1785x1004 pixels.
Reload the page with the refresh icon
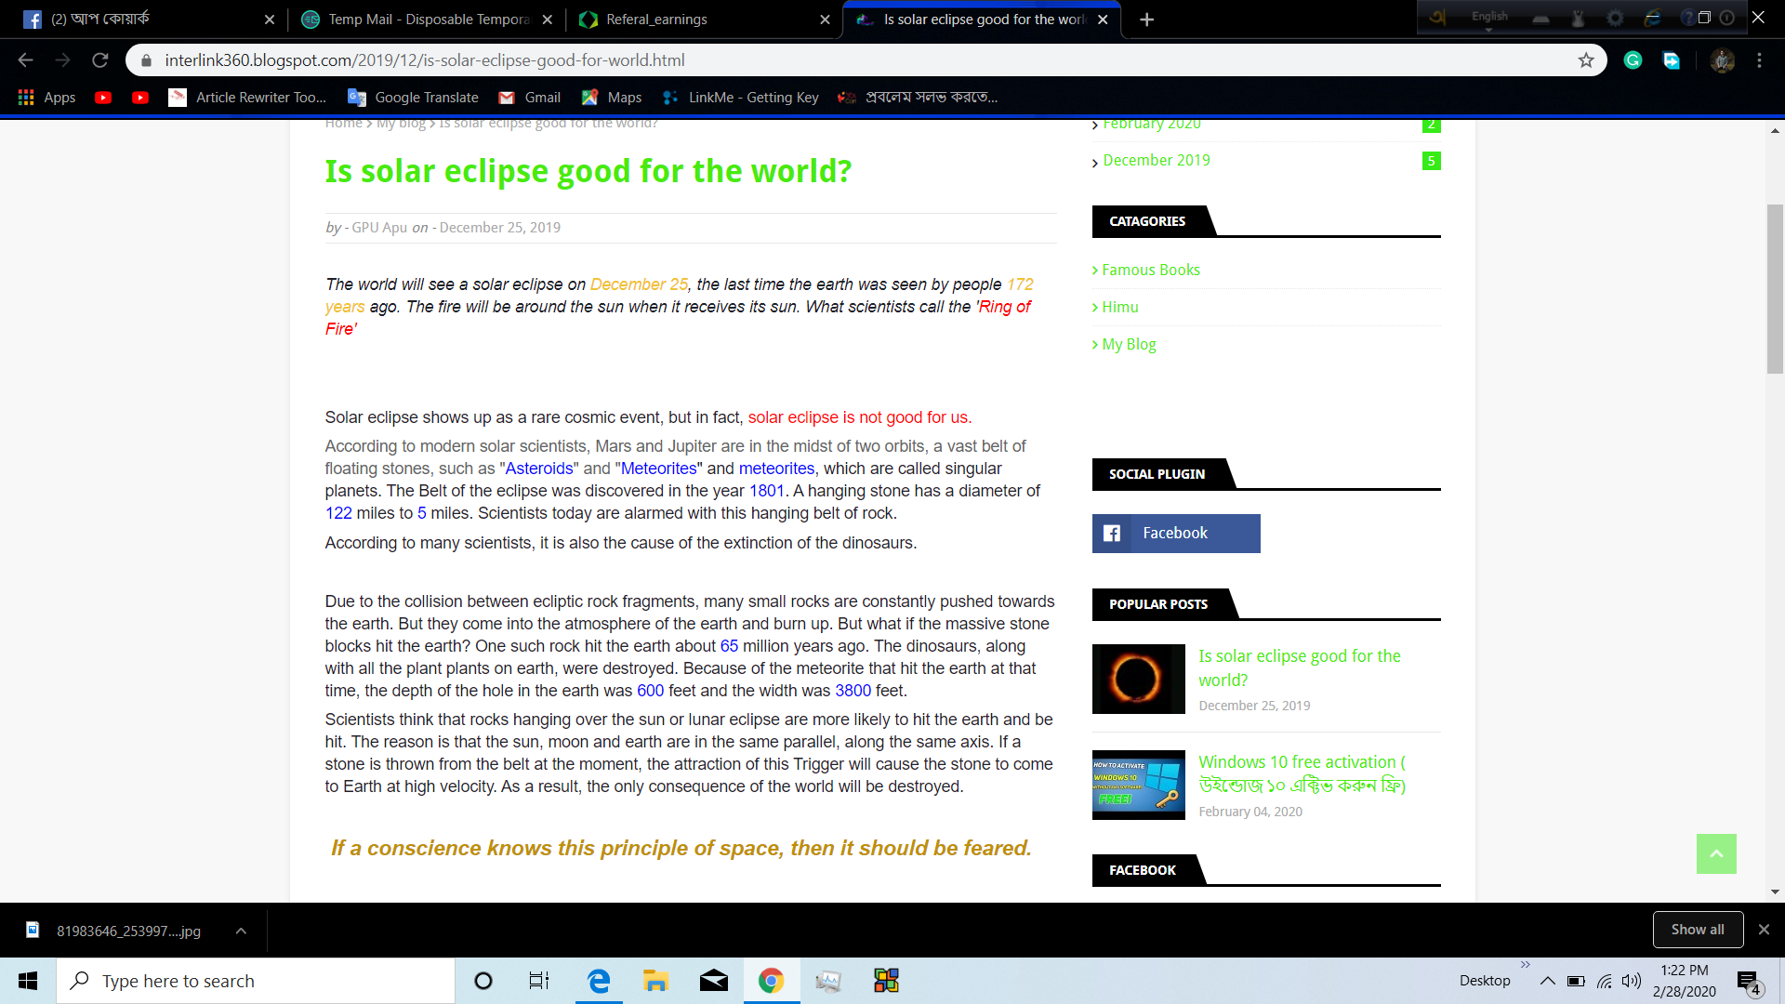(x=100, y=60)
